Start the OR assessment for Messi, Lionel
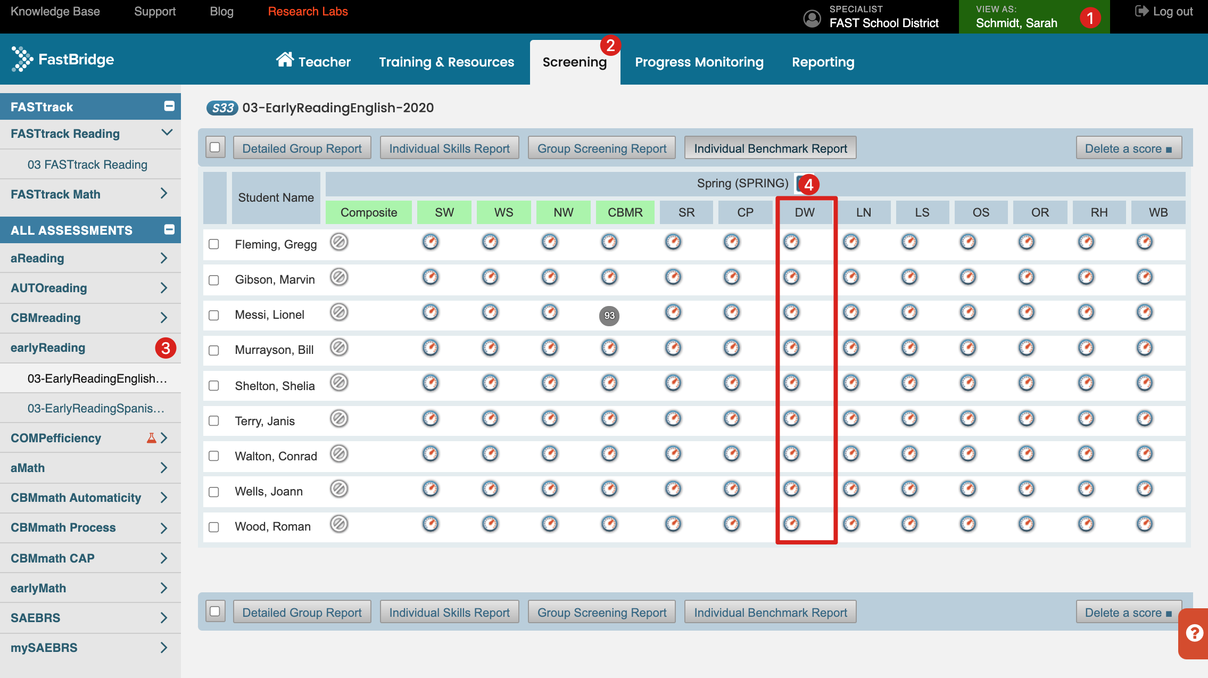Viewport: 1208px width, 678px height. tap(1027, 312)
